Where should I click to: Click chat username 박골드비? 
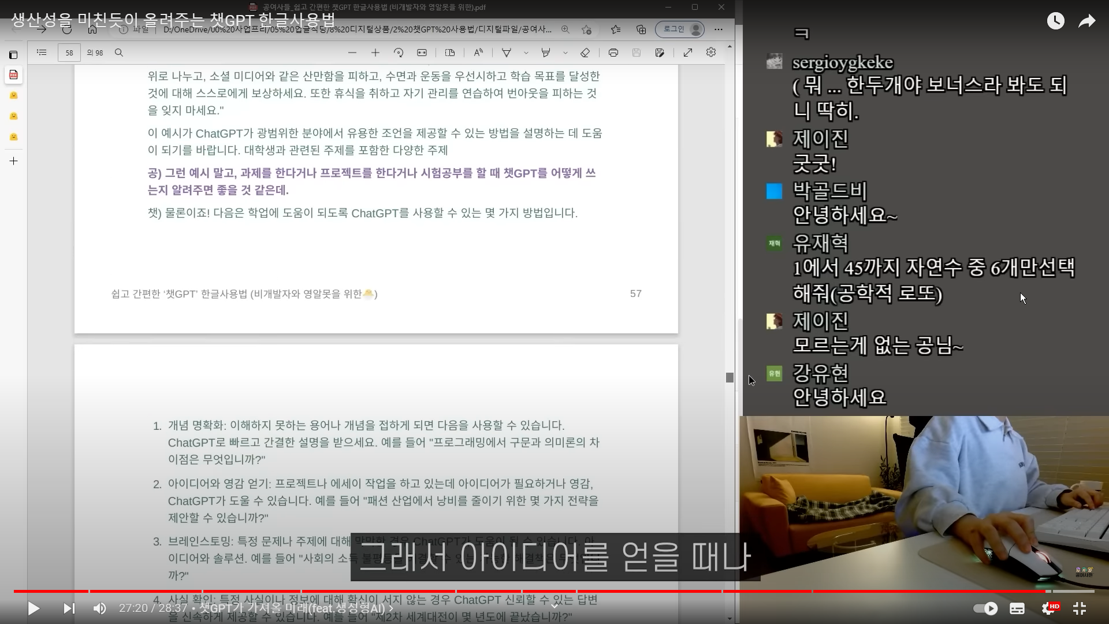[x=829, y=191]
